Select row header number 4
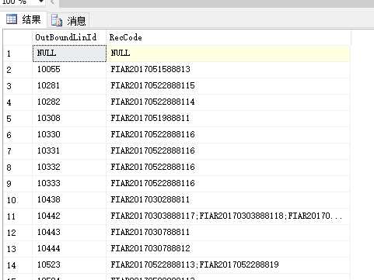This screenshot has width=374, height=280. (x=18, y=102)
